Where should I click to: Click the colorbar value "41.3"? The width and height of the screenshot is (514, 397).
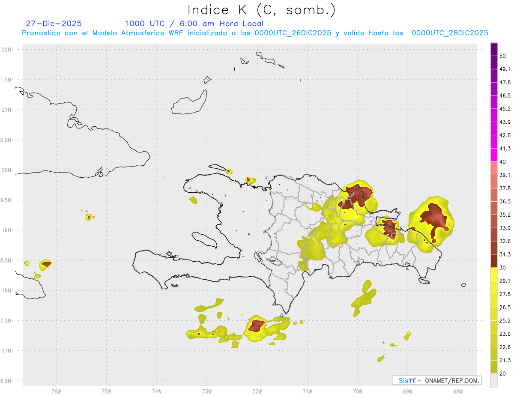505,149
